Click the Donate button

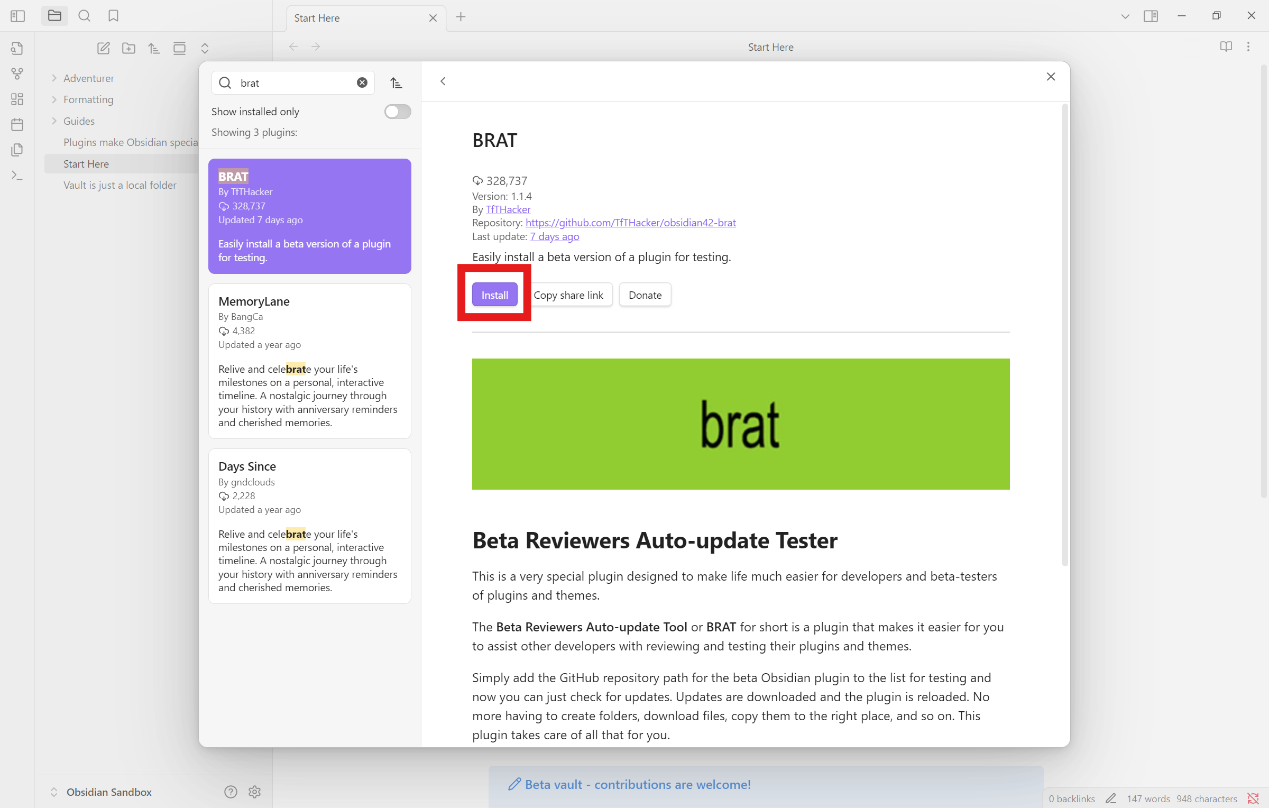pos(645,295)
